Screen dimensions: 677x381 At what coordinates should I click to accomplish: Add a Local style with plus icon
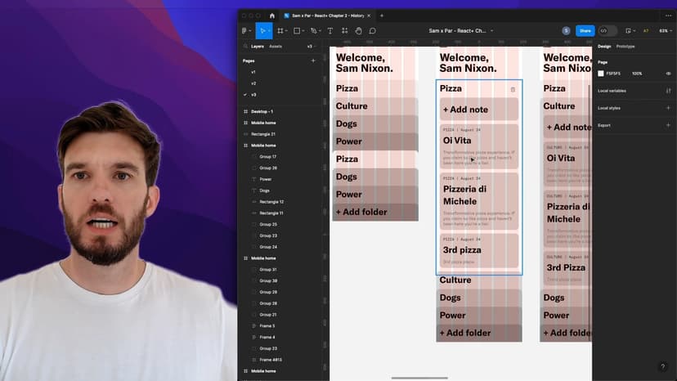point(668,108)
